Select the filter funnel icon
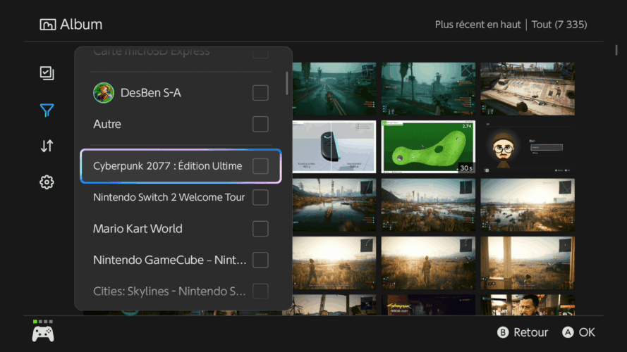 pos(47,110)
